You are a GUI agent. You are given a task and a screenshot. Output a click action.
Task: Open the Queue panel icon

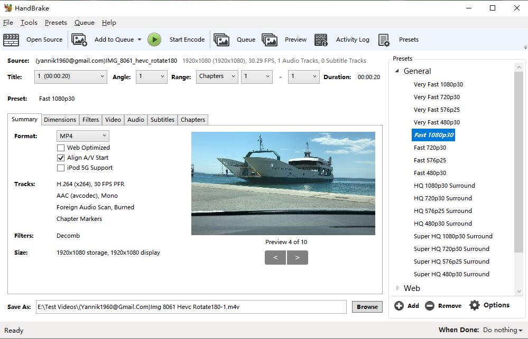(222, 39)
